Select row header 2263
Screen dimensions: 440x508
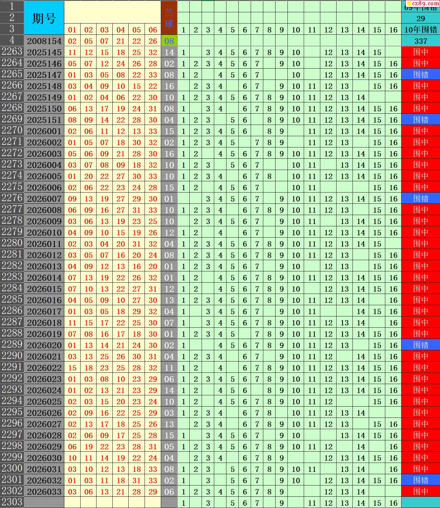pos(12,52)
